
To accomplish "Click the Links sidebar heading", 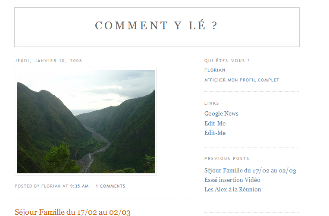I will point(211,103).
